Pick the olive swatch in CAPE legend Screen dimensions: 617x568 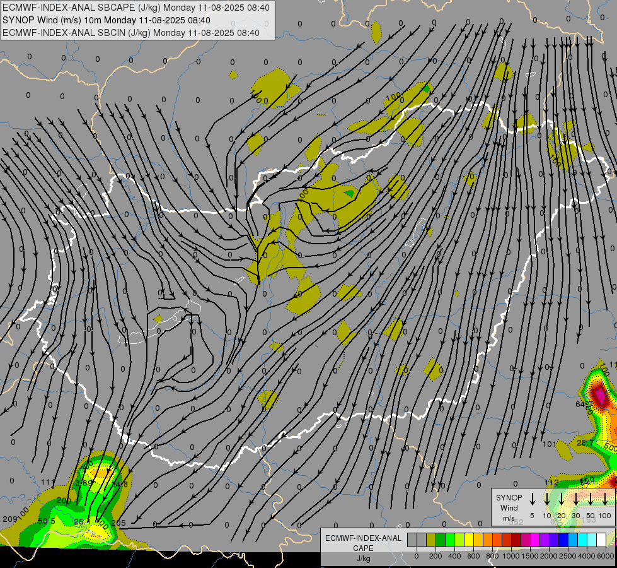tap(431, 540)
